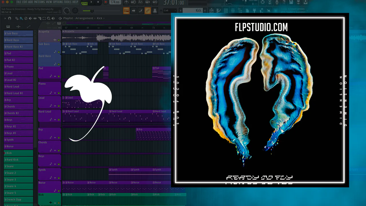The height and width of the screenshot is (206, 366).
Task: Switch the SONG mode toggle
Action: 84,3
